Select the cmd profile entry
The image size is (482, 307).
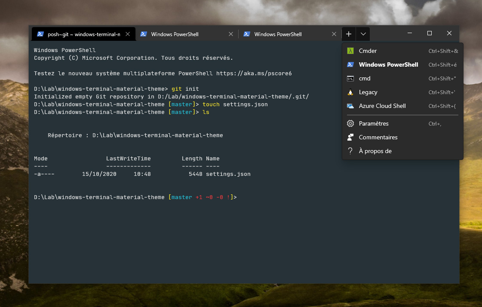pyautogui.click(x=402, y=78)
